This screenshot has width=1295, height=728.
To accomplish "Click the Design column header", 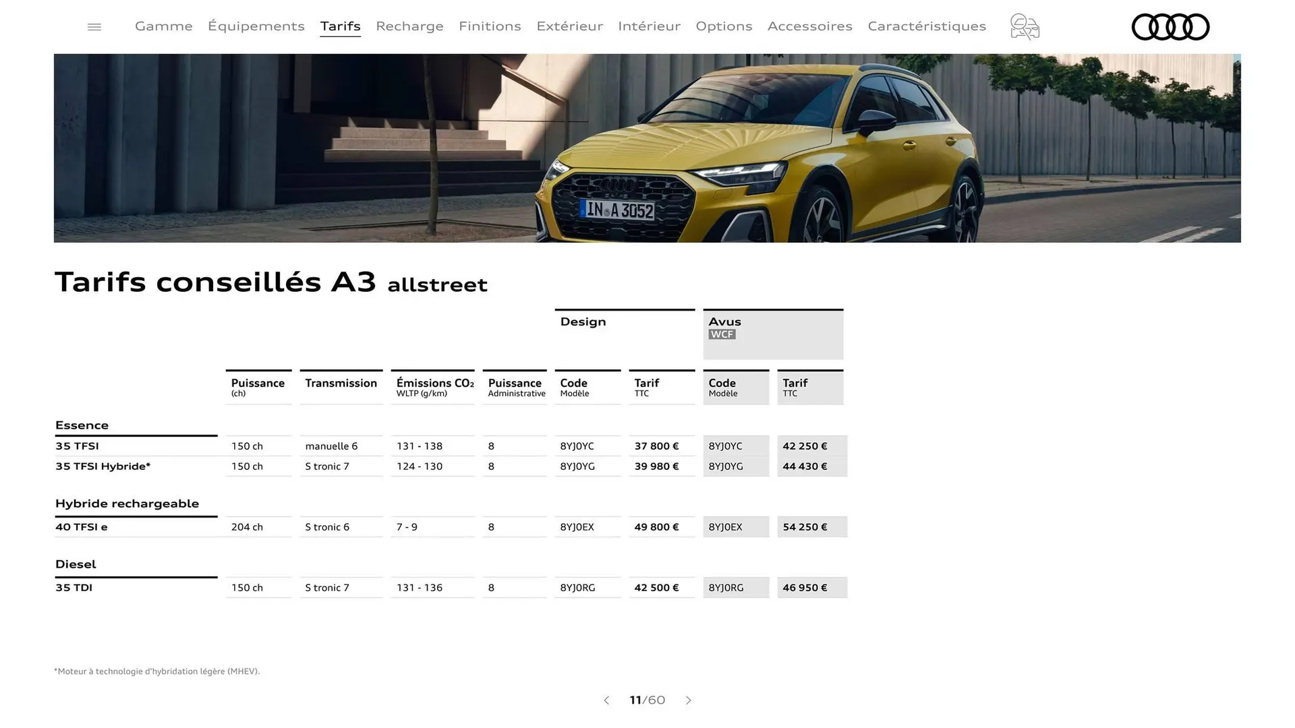I will pos(582,322).
